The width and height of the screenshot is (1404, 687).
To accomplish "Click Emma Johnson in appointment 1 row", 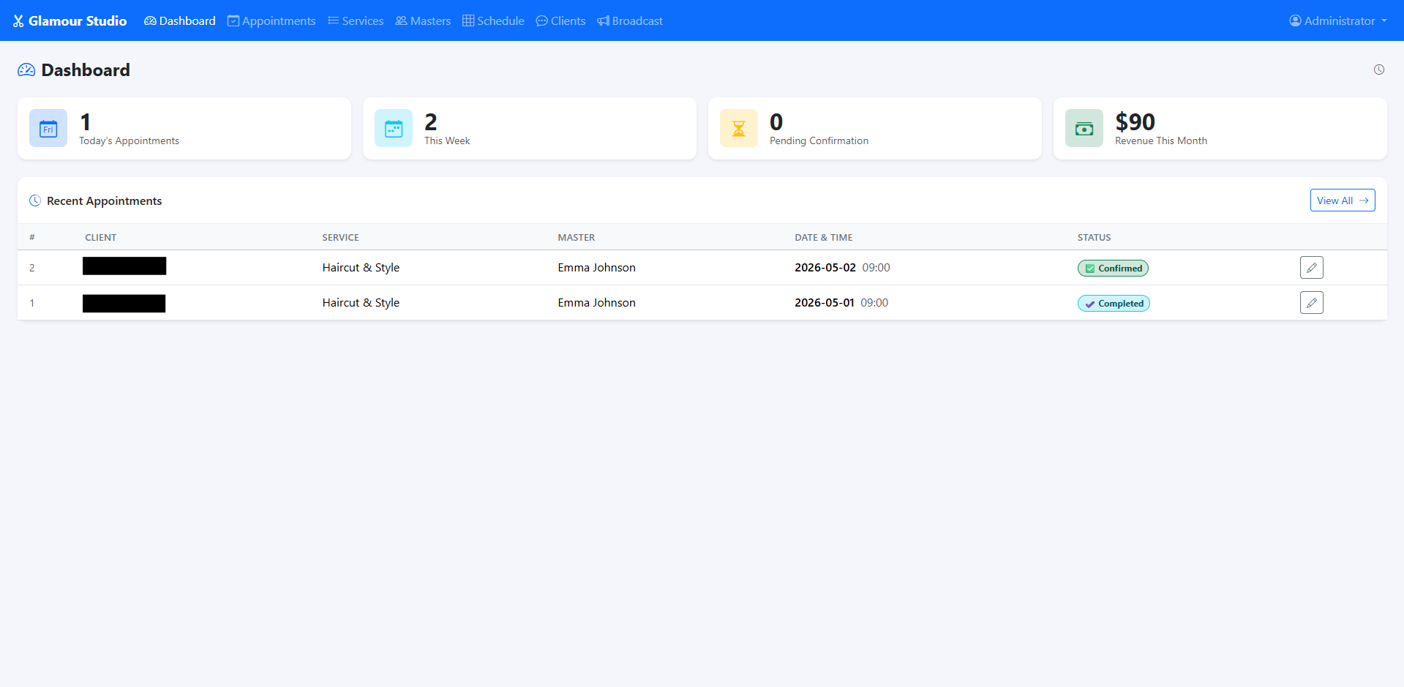I will click(597, 303).
